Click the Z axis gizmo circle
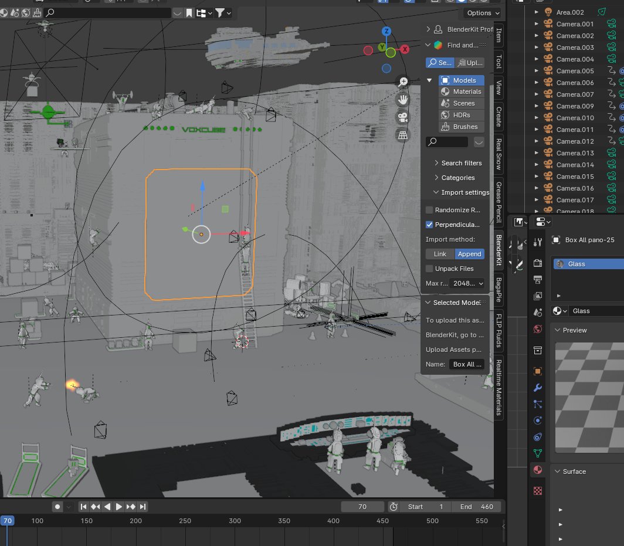The image size is (624, 546). point(386,31)
